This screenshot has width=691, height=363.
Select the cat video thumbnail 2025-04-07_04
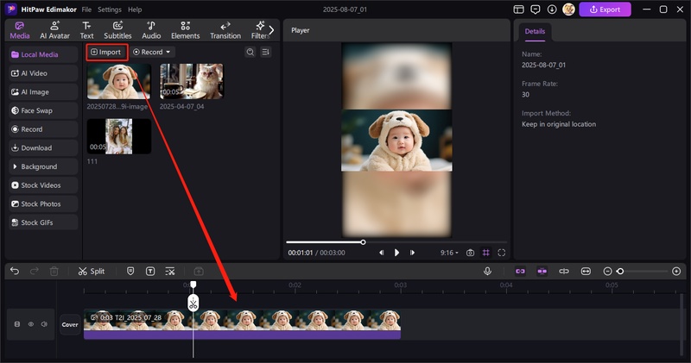click(x=192, y=81)
